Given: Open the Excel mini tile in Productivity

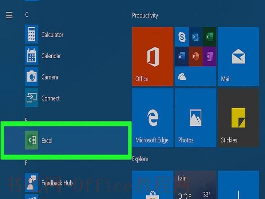Looking at the screenshot, I should [x=209, y=36].
